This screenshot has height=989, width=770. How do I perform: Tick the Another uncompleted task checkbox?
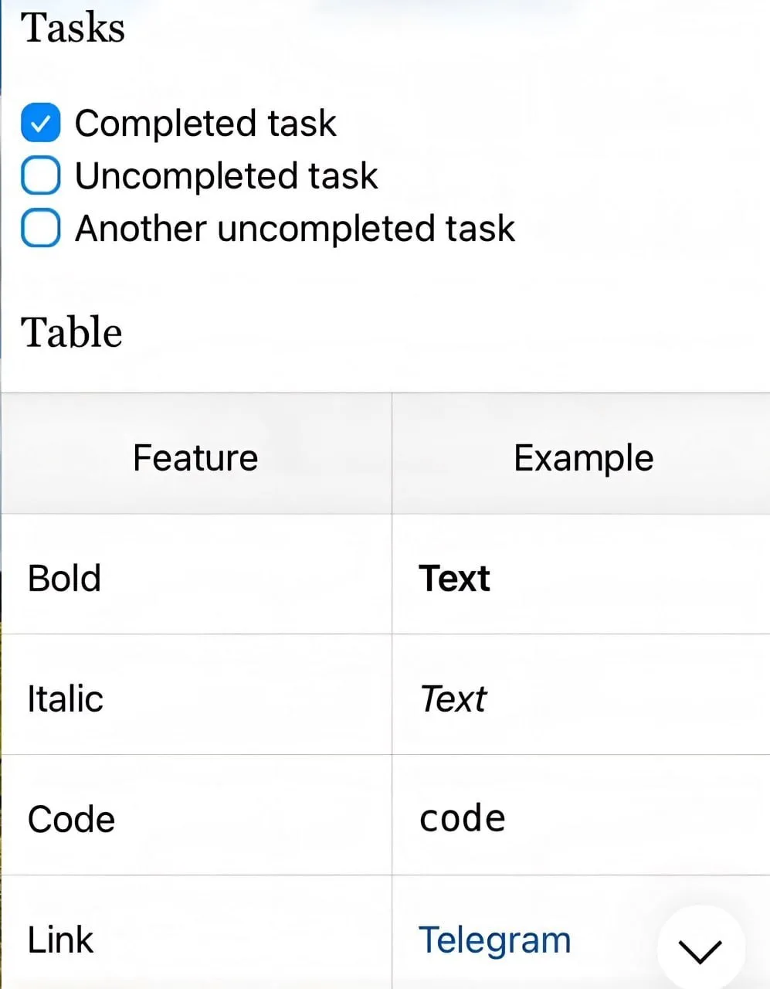coord(40,228)
